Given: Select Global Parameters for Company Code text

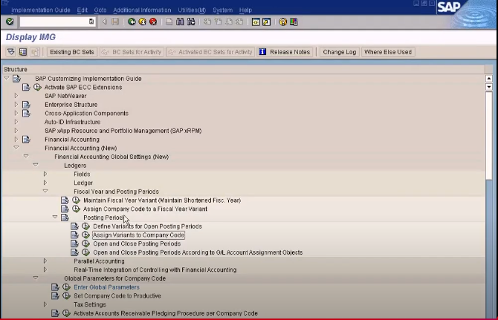Looking at the screenshot, I should [114, 278].
